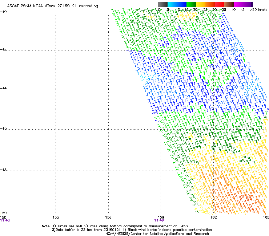Click the 'Note: 1) Times are GMT' line
Viewport: 269px width, 236px height.
click(115, 226)
